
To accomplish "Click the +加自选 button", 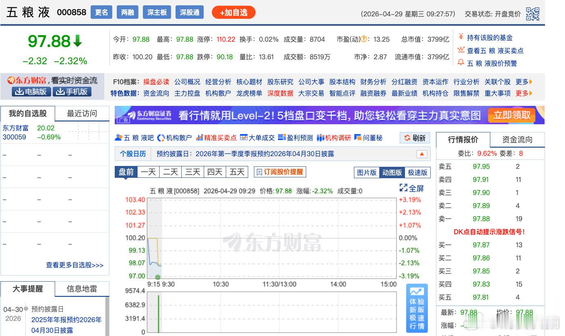I will click(234, 12).
